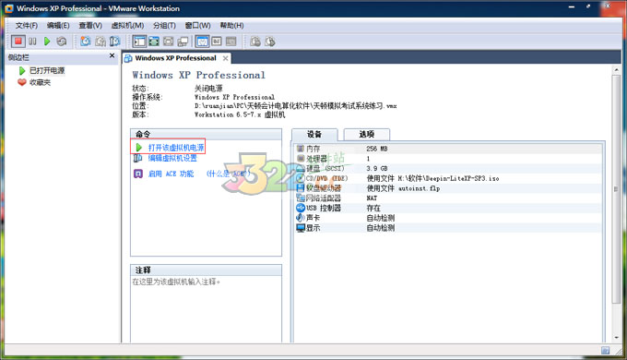Screen dimensions: 627x360
Task: Open the 虚拟机(M) menu
Action: coord(127,26)
